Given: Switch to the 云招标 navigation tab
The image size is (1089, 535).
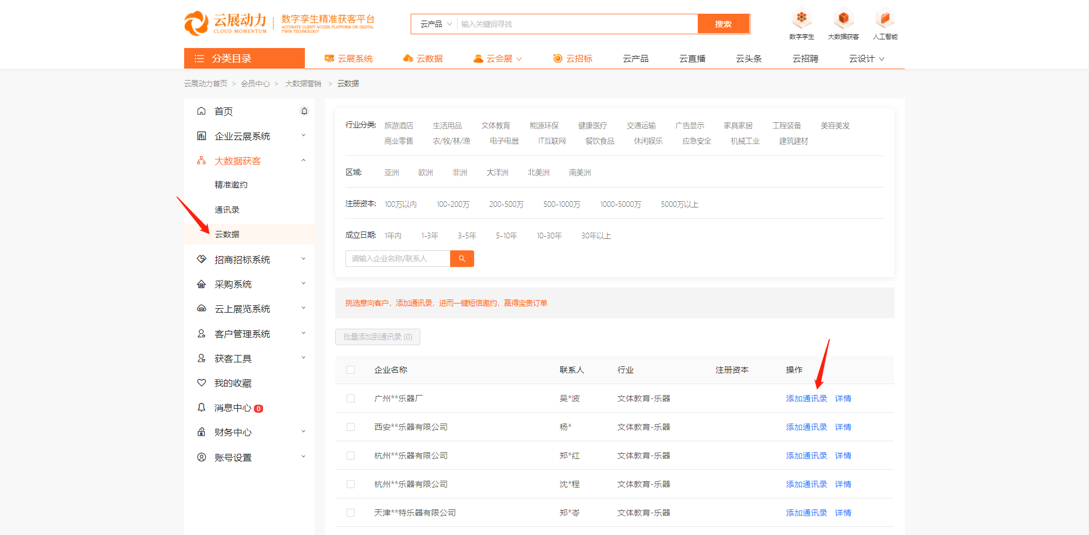Looking at the screenshot, I should (x=573, y=58).
